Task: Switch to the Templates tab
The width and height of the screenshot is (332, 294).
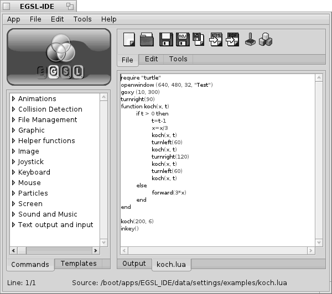Action: tap(79, 264)
